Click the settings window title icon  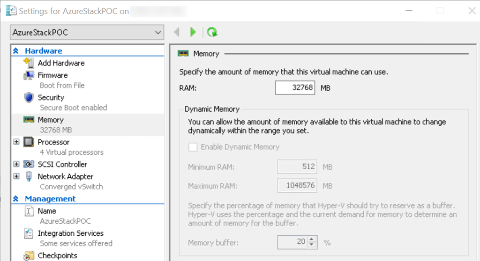11,11
